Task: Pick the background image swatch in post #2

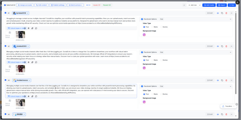Action: [x=144, y=68]
